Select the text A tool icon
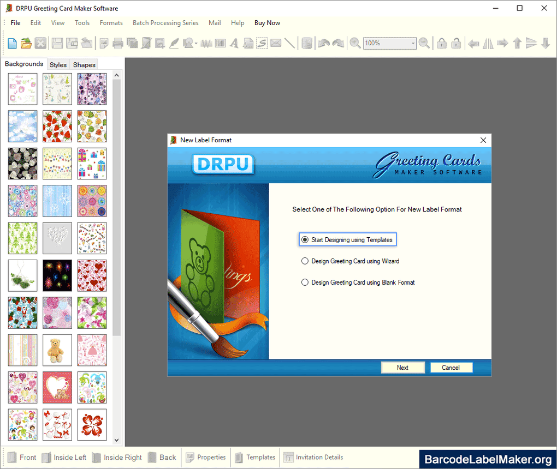The height and width of the screenshot is (469, 557). [234, 43]
